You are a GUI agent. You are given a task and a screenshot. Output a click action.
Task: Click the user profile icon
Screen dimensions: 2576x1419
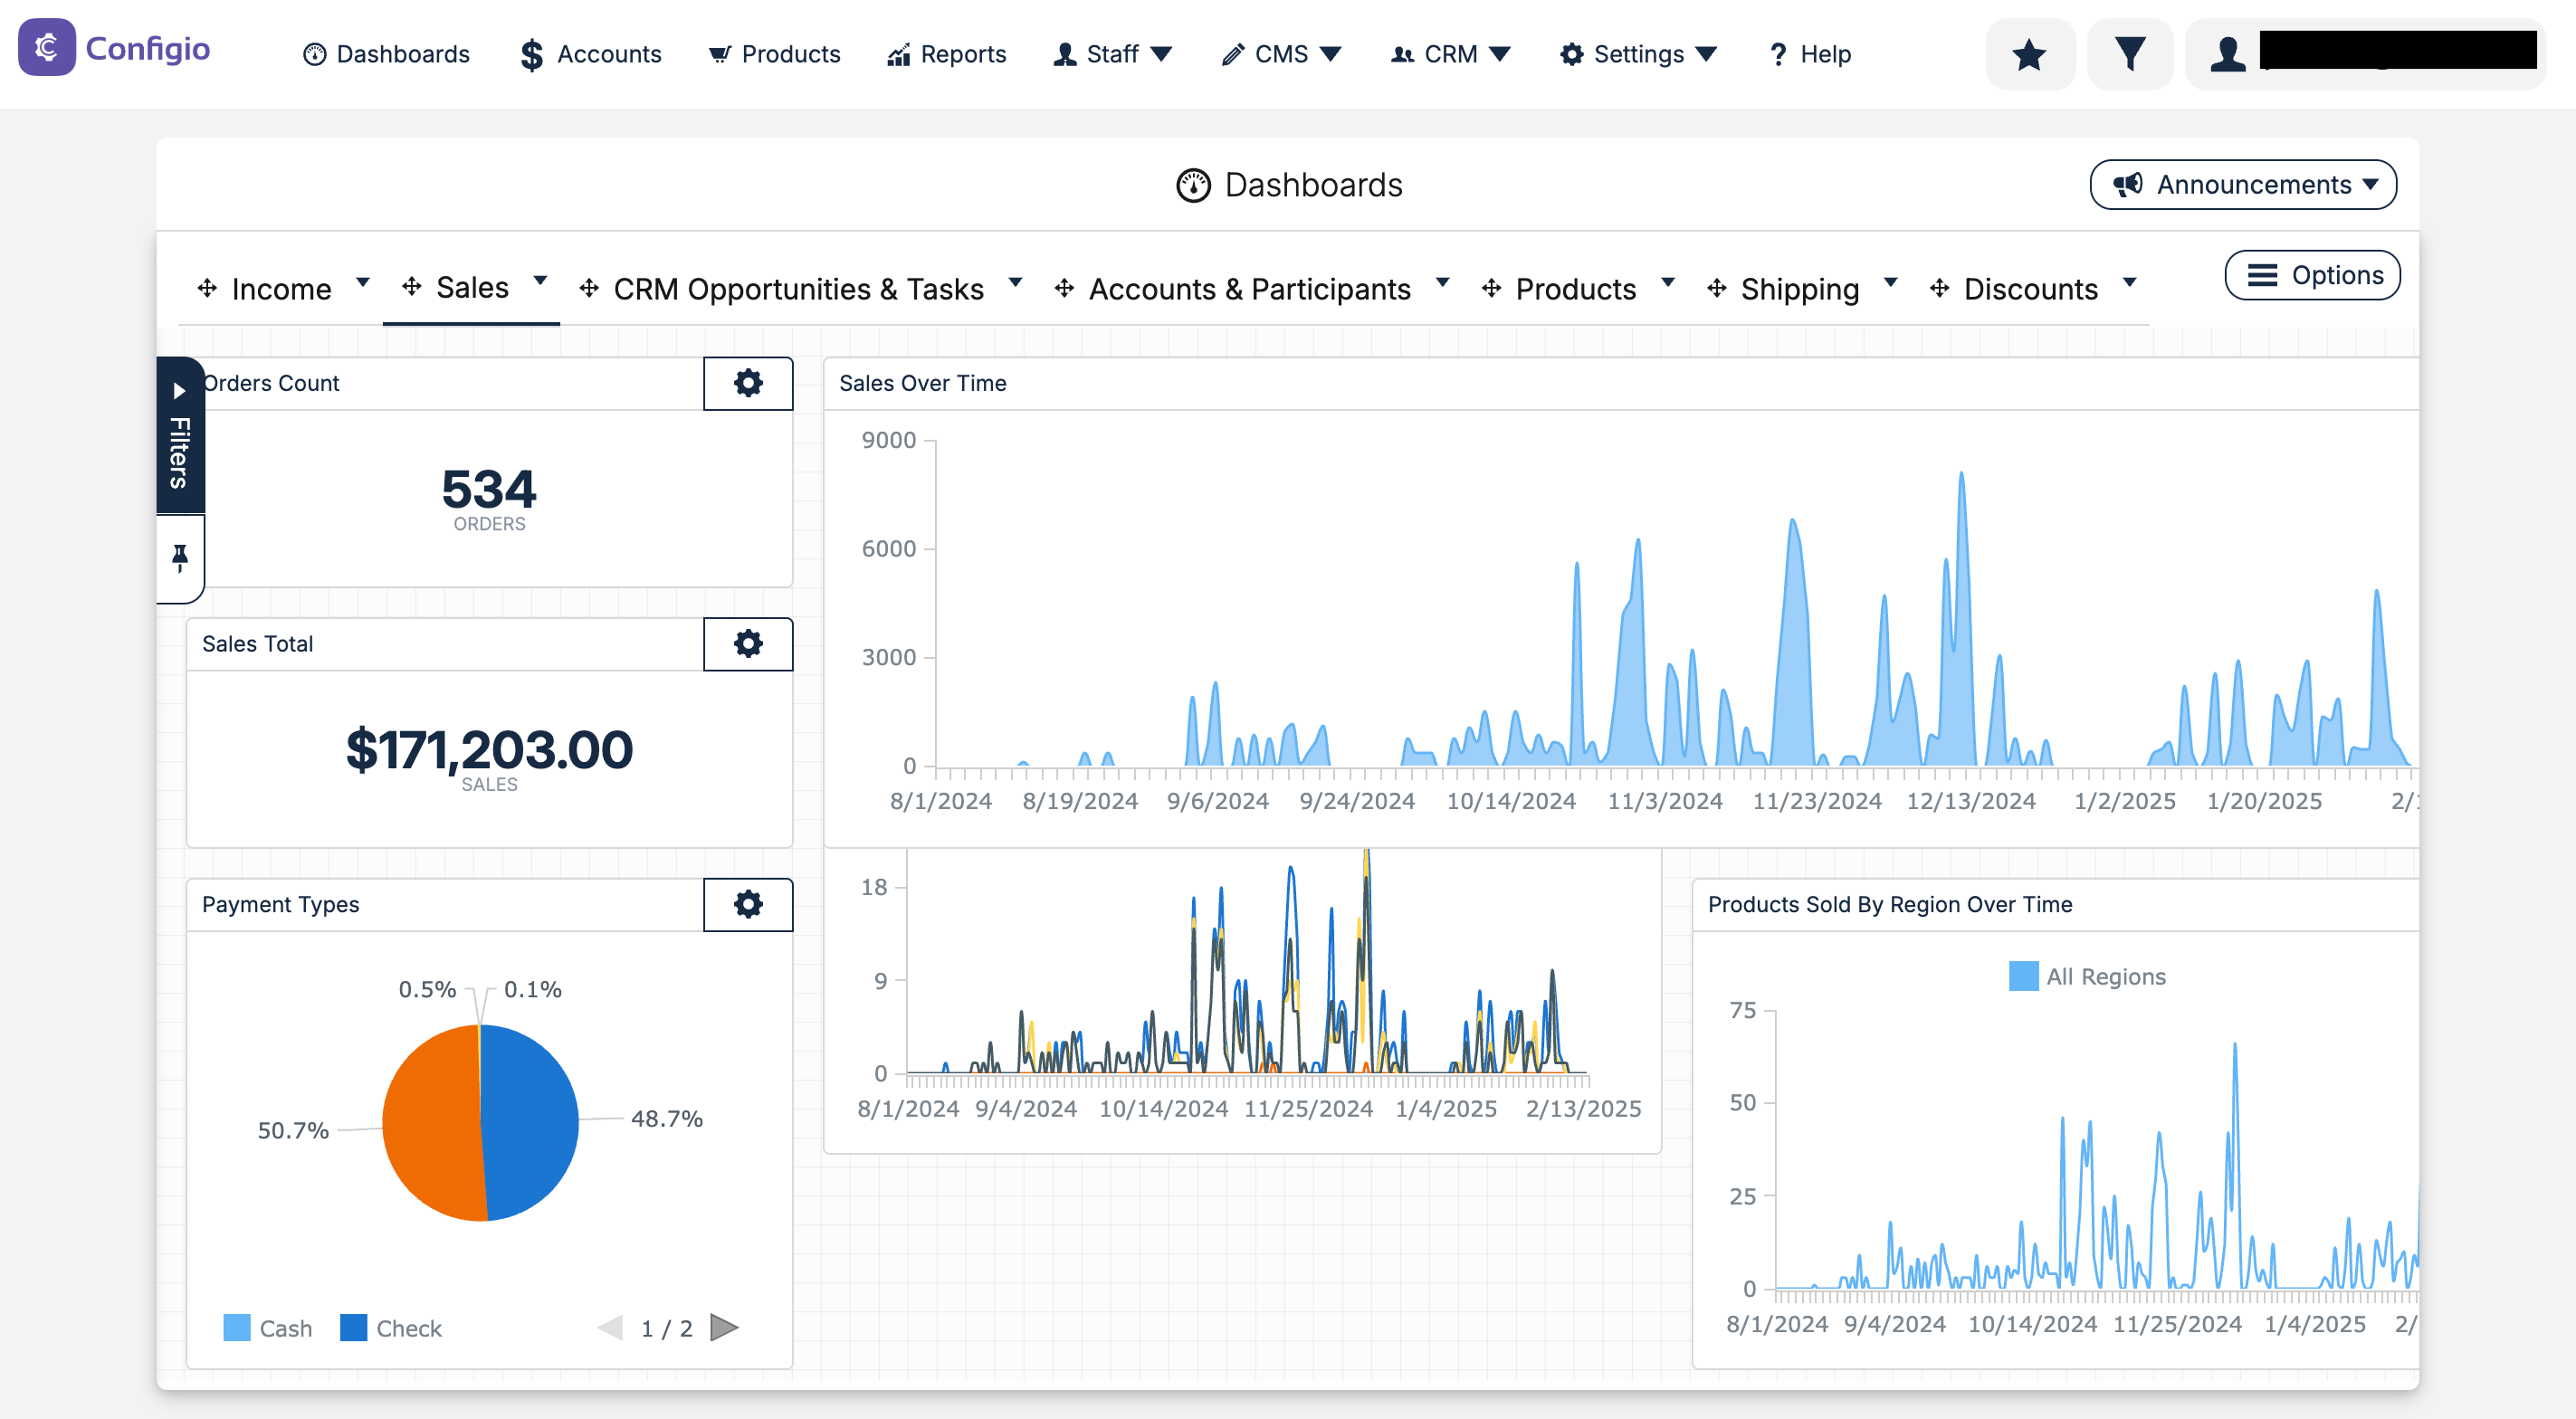[2227, 54]
